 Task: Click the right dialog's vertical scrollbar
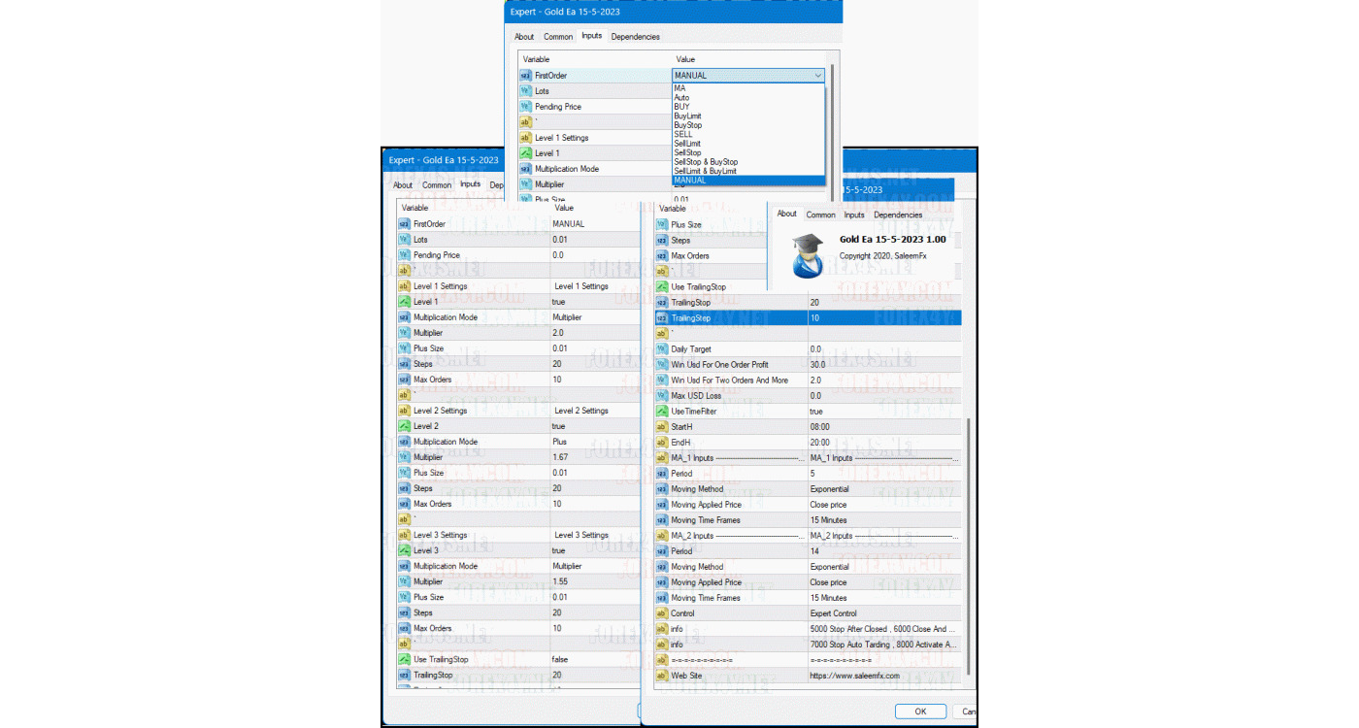(967, 544)
